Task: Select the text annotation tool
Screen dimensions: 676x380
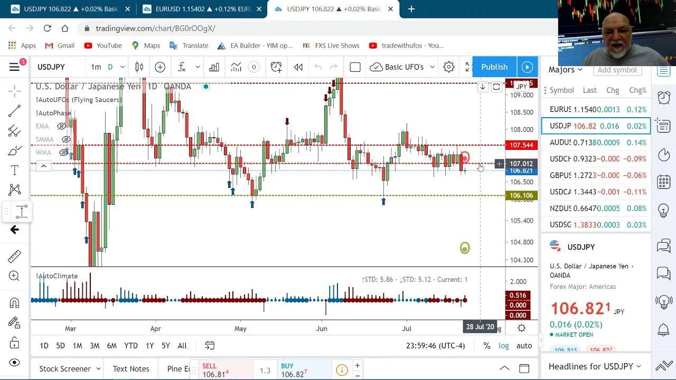Action: (x=14, y=170)
